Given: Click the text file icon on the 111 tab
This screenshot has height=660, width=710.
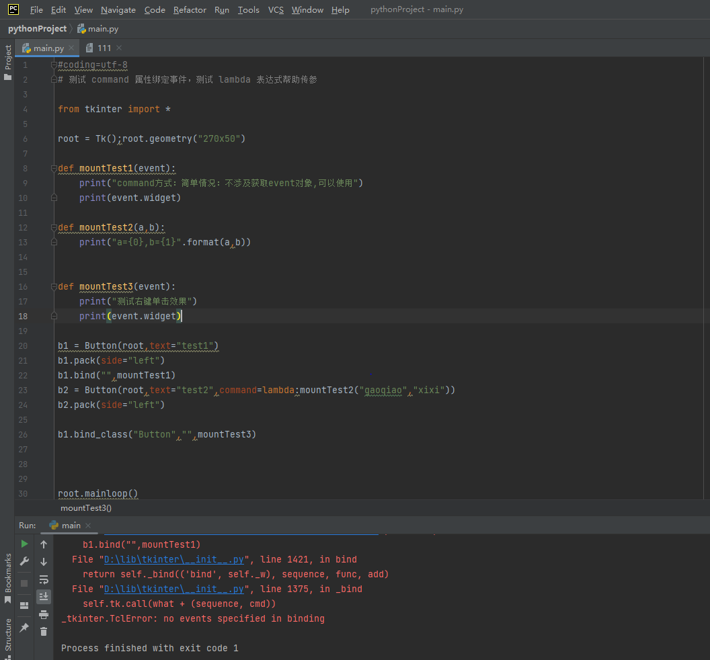Looking at the screenshot, I should pyautogui.click(x=89, y=48).
